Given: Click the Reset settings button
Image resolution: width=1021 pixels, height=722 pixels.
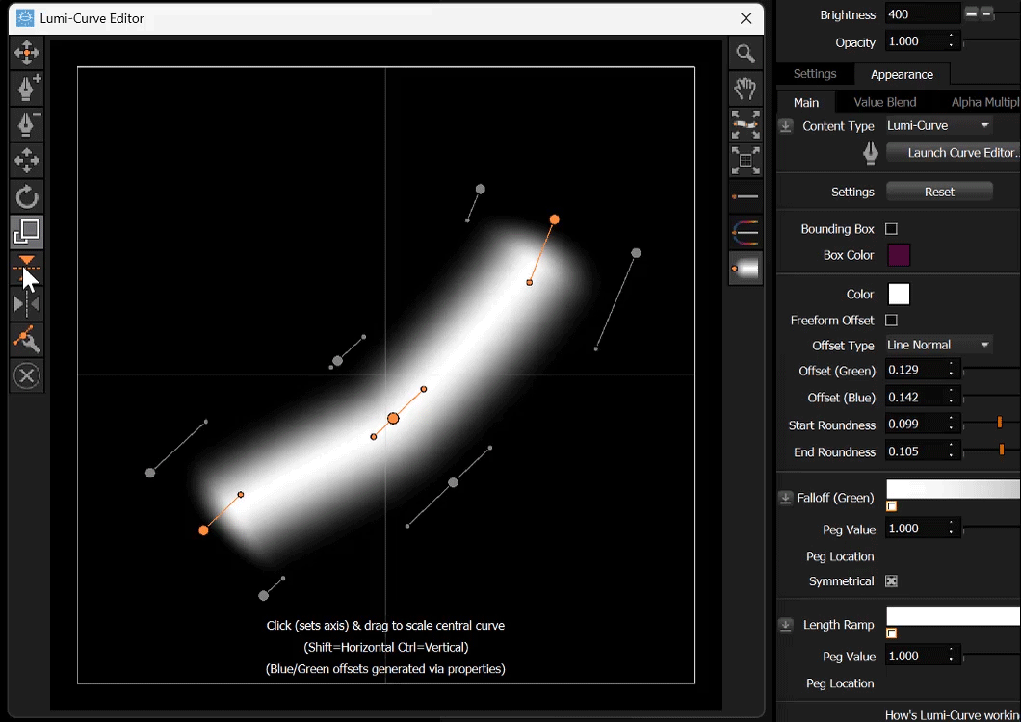Looking at the screenshot, I should (939, 193).
